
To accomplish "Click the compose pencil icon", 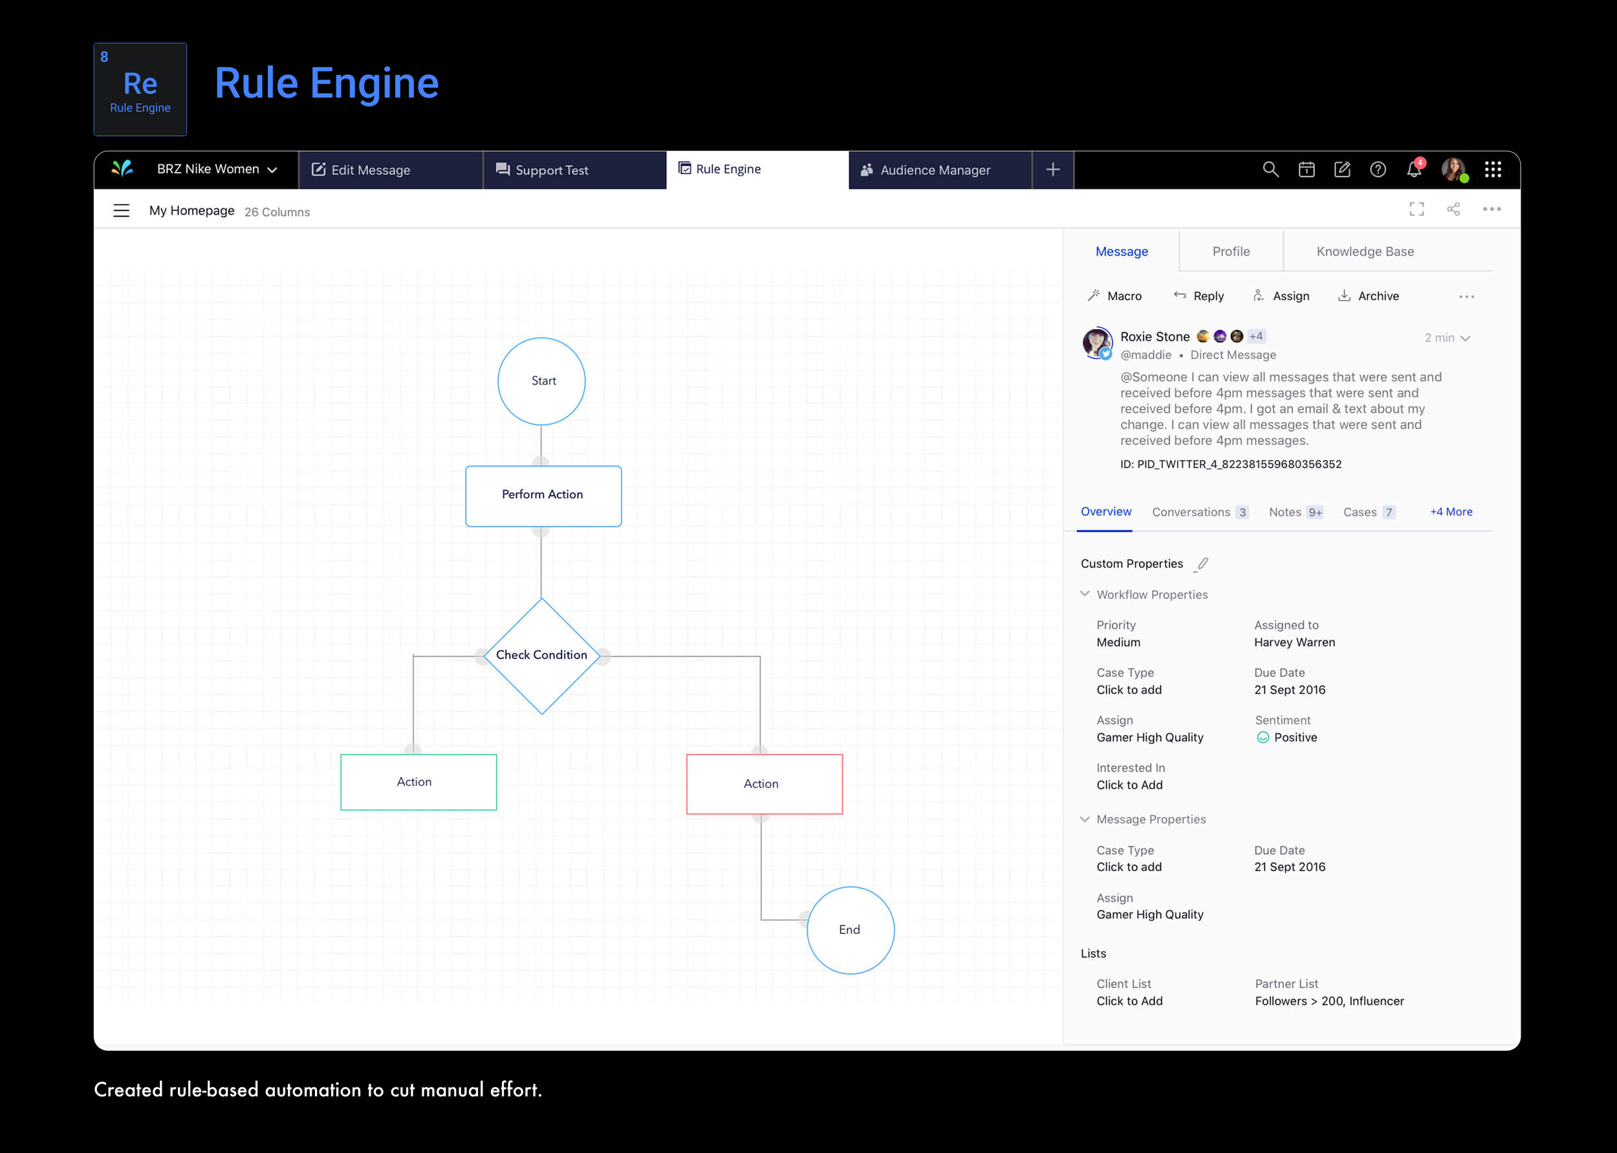I will click(1341, 169).
